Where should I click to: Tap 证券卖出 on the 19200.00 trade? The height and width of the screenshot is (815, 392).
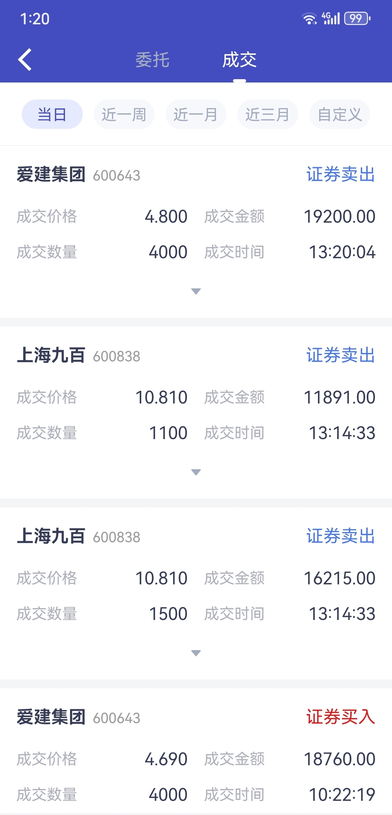(341, 174)
